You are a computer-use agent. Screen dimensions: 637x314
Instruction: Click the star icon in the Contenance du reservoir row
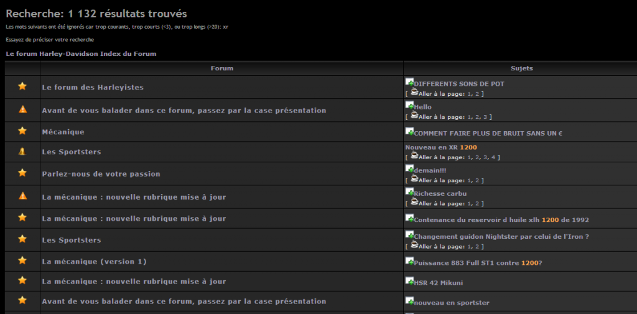click(22, 218)
